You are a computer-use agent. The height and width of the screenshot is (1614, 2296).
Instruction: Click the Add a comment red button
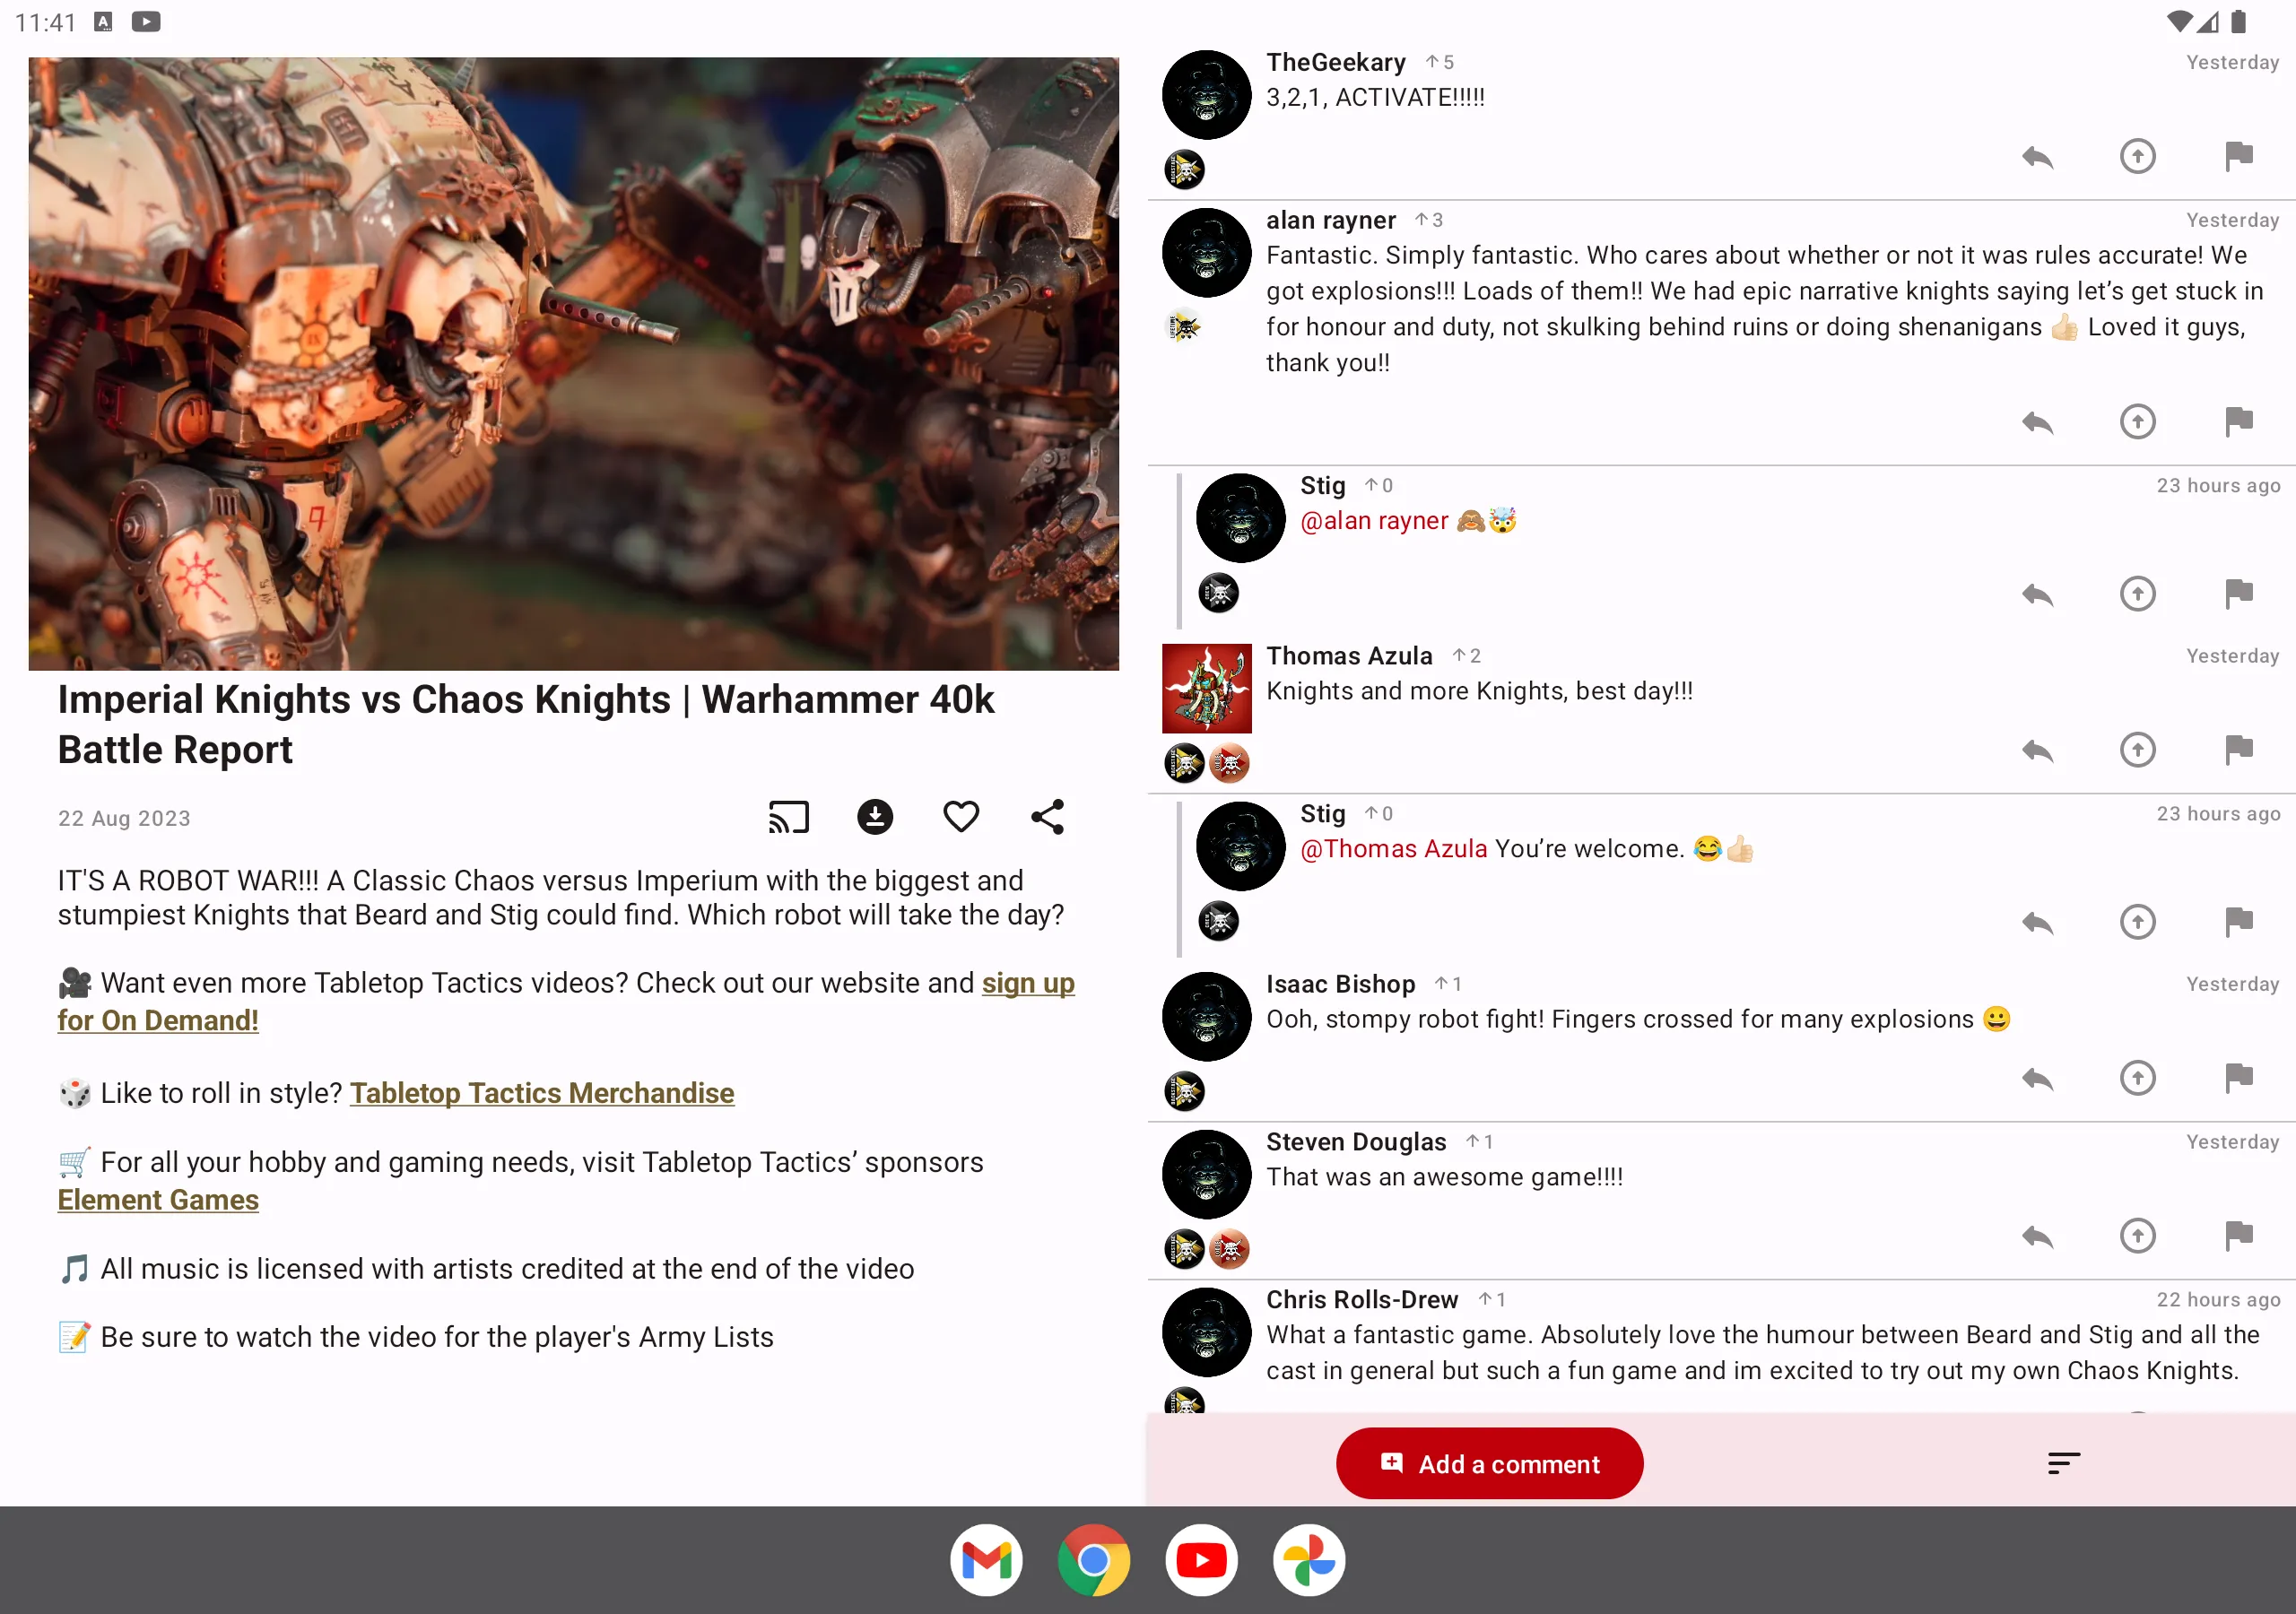[x=1489, y=1462]
